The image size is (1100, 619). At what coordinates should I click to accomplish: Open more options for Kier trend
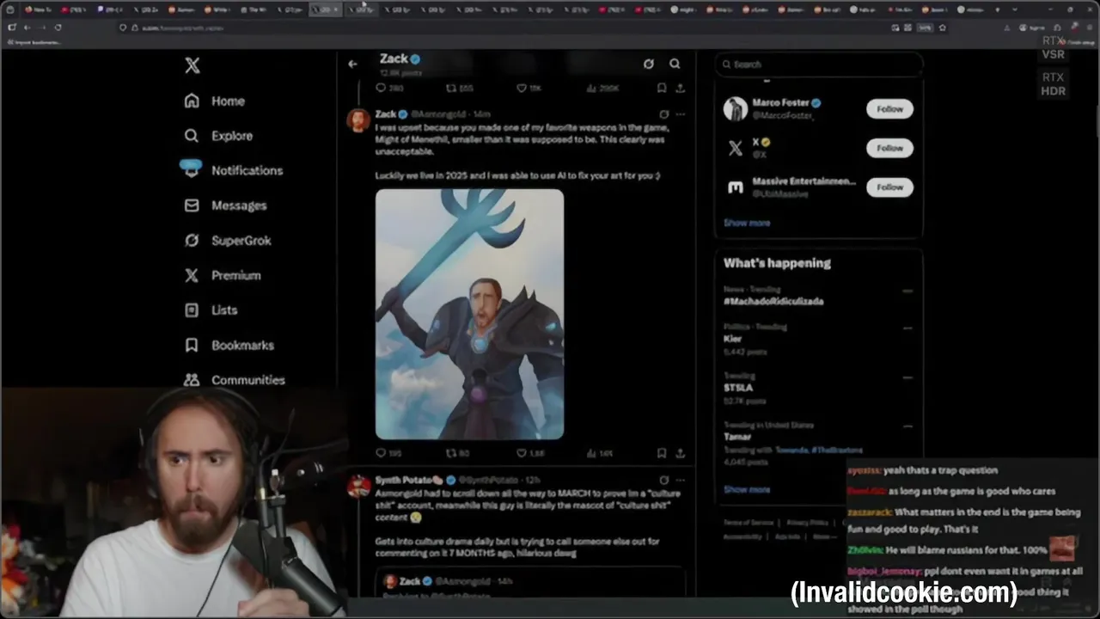click(907, 328)
